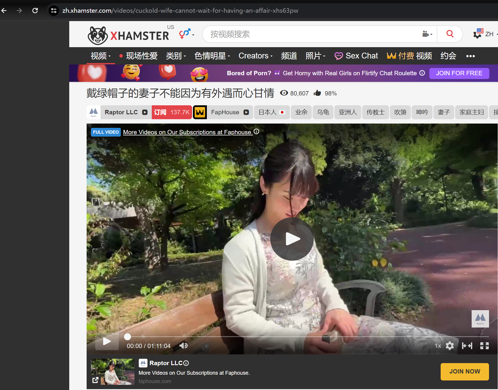
Task: Click the JOIN FOR FREE banner button
Action: (x=459, y=73)
